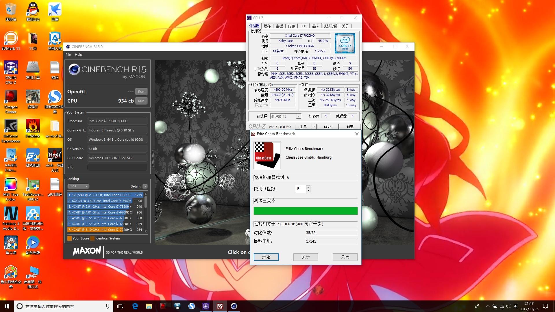Show hidden system tray icons
The width and height of the screenshot is (555, 312).
click(x=488, y=306)
